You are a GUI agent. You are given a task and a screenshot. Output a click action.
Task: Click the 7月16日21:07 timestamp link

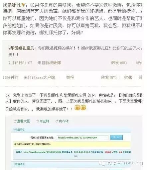click(x=20, y=63)
